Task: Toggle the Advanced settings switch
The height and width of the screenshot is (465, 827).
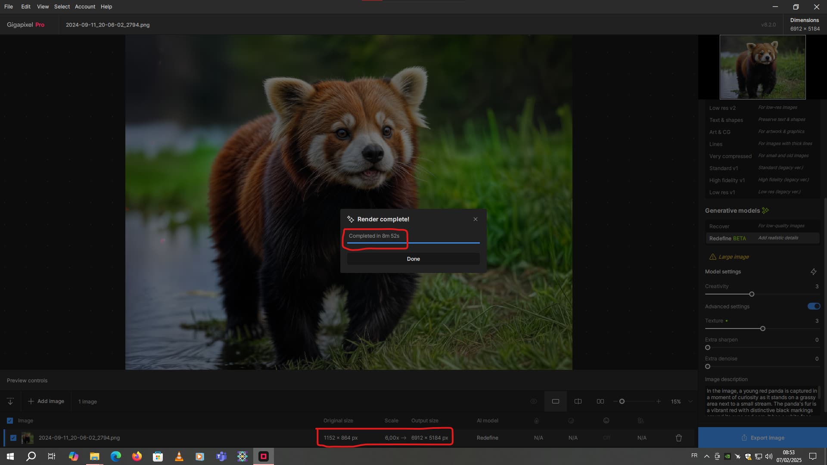Action: [814, 306]
